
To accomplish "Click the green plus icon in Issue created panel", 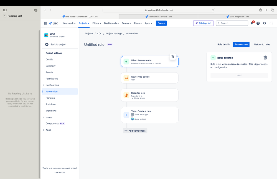I will (213, 58).
